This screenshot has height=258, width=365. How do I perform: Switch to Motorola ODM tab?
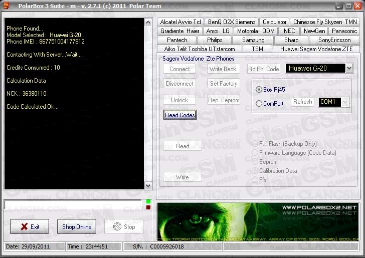[x=256, y=31]
